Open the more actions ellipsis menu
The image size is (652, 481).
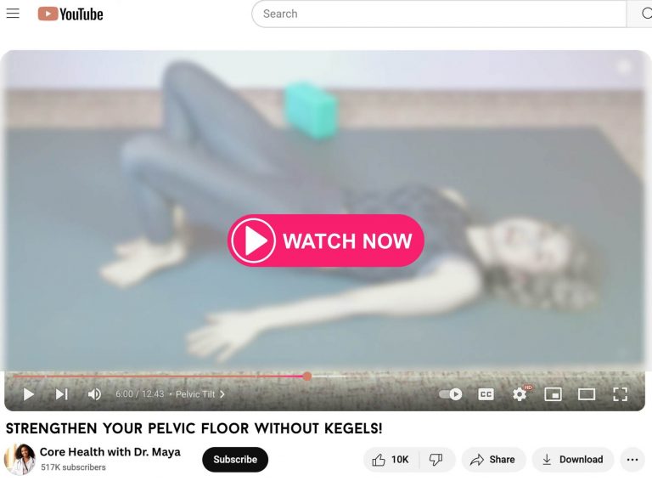point(632,460)
